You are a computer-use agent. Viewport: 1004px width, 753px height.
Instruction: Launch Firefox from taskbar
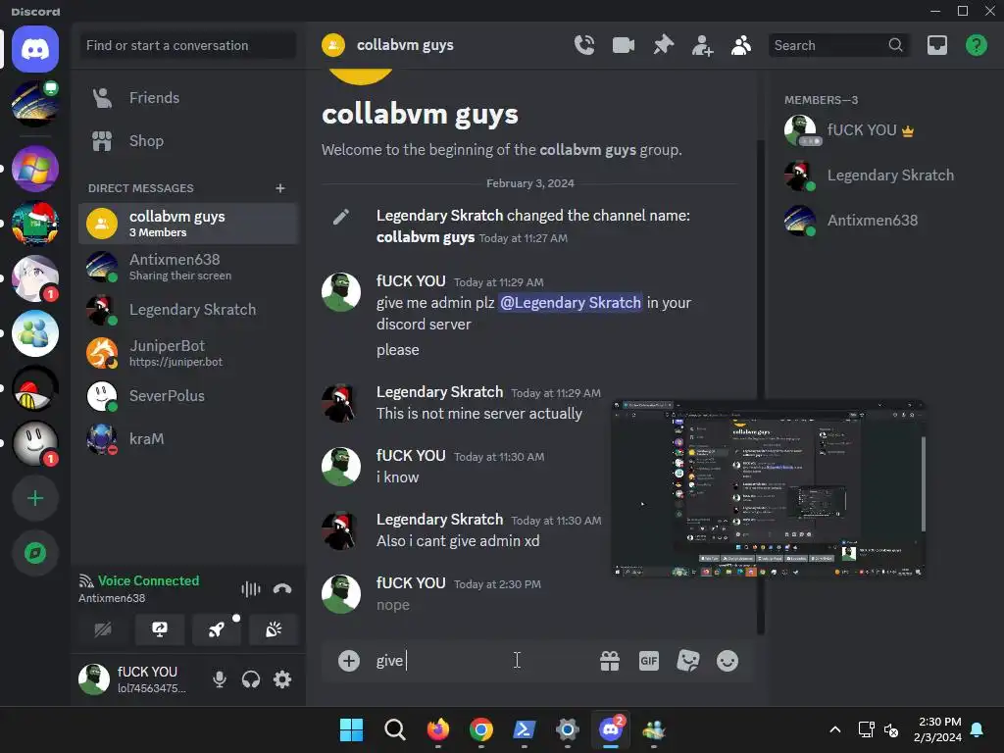[x=438, y=729]
